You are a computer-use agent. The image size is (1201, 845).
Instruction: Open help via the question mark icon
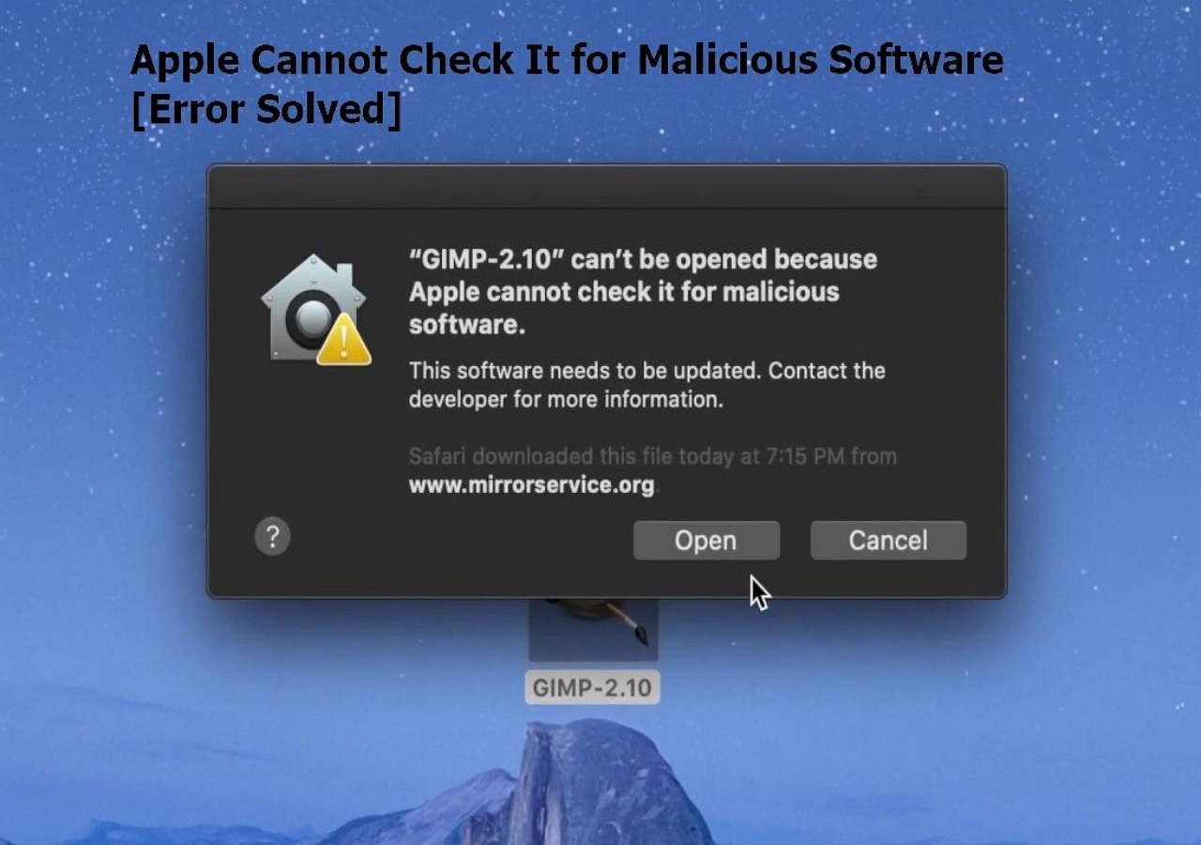[272, 537]
